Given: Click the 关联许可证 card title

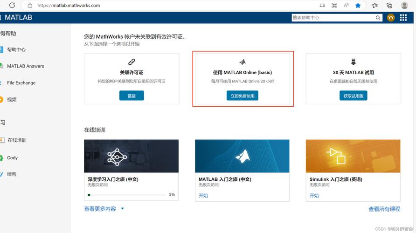Looking at the screenshot, I should [x=132, y=72].
